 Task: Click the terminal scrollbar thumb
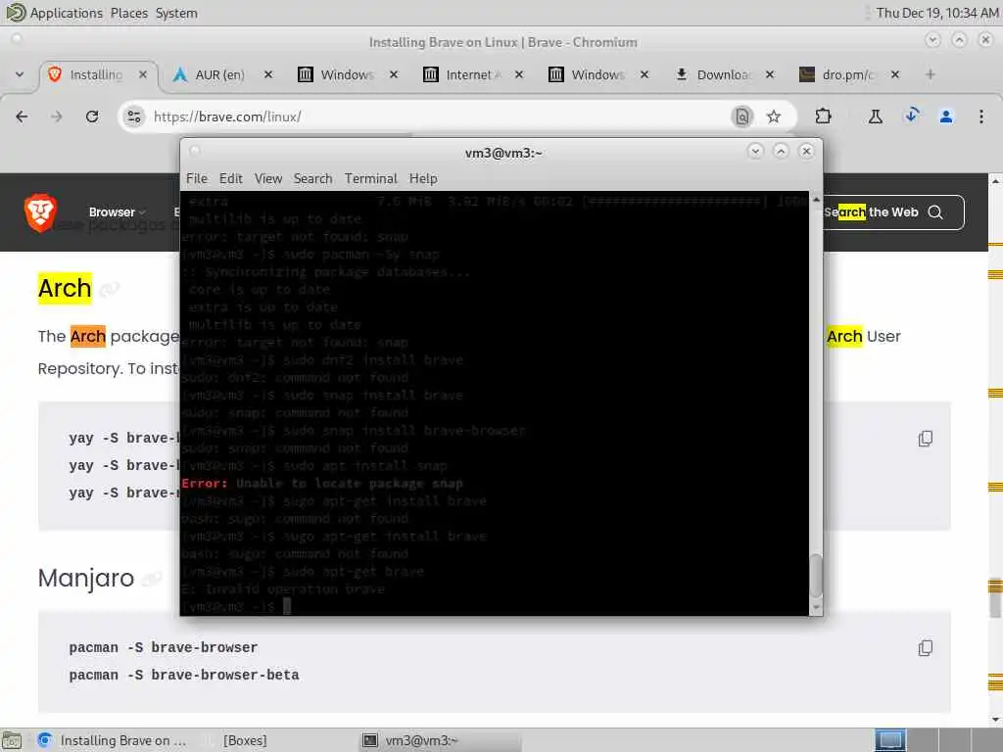click(x=816, y=574)
